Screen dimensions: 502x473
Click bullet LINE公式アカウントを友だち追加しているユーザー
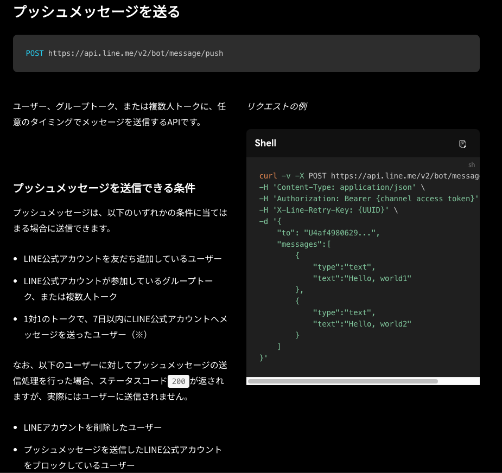[123, 259]
